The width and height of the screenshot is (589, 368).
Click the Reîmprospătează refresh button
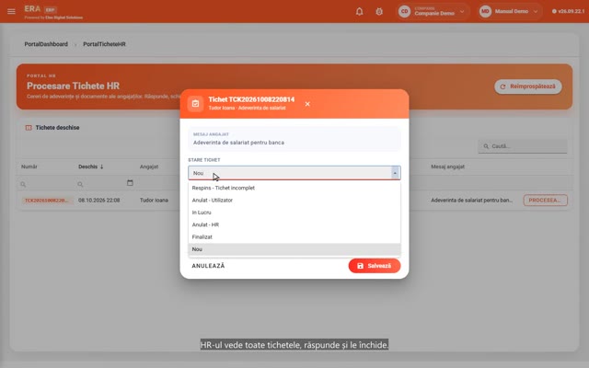(527, 86)
